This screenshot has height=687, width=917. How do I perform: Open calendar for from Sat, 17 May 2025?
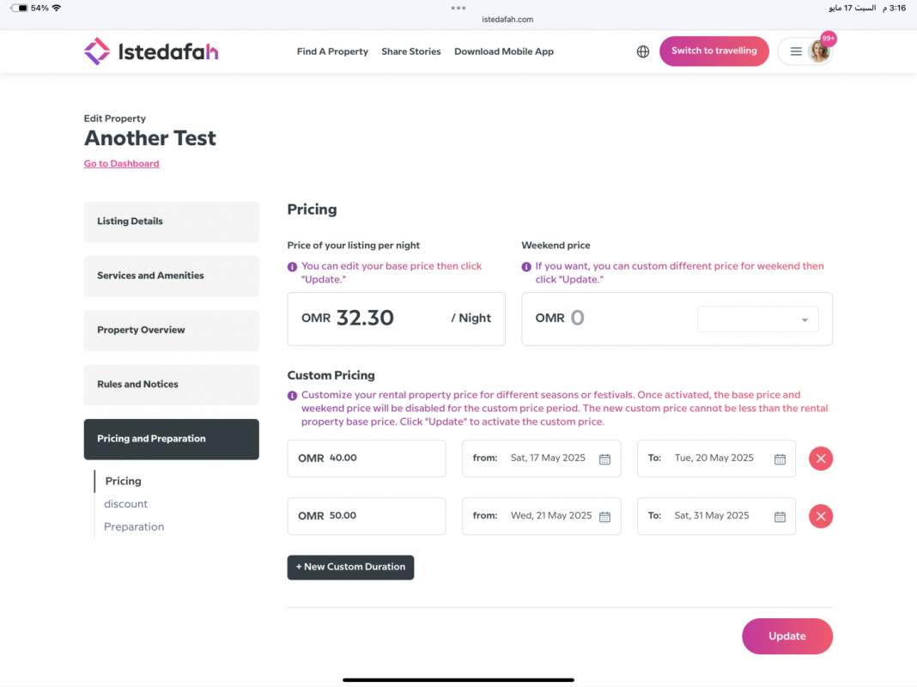coord(604,459)
